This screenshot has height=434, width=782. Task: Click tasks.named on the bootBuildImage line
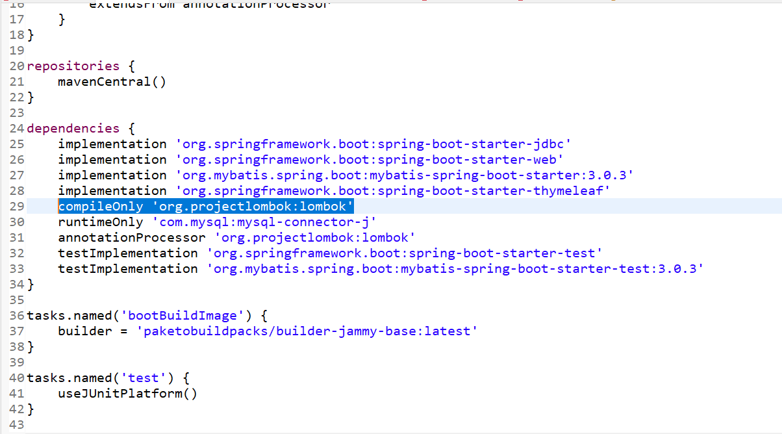tap(69, 316)
